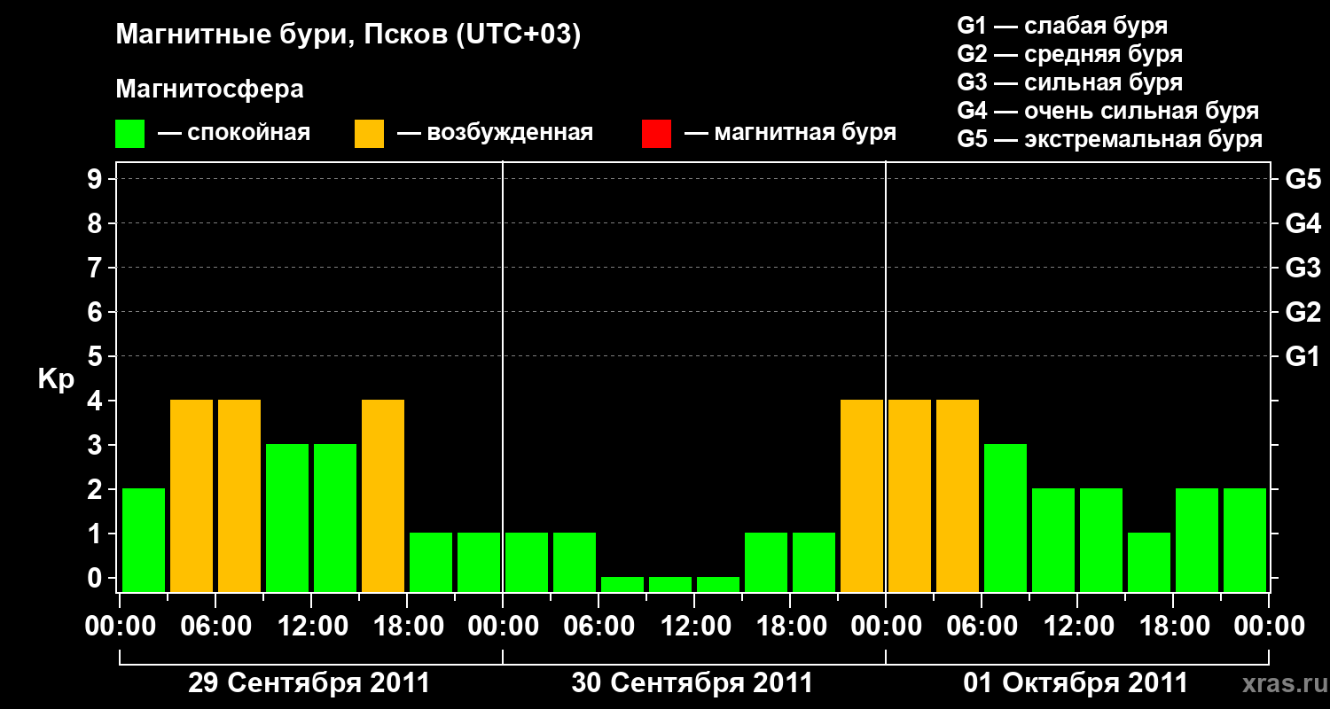Click the '— возбужденная' legend label
Viewport: 1330px width, 709px height.
point(495,134)
